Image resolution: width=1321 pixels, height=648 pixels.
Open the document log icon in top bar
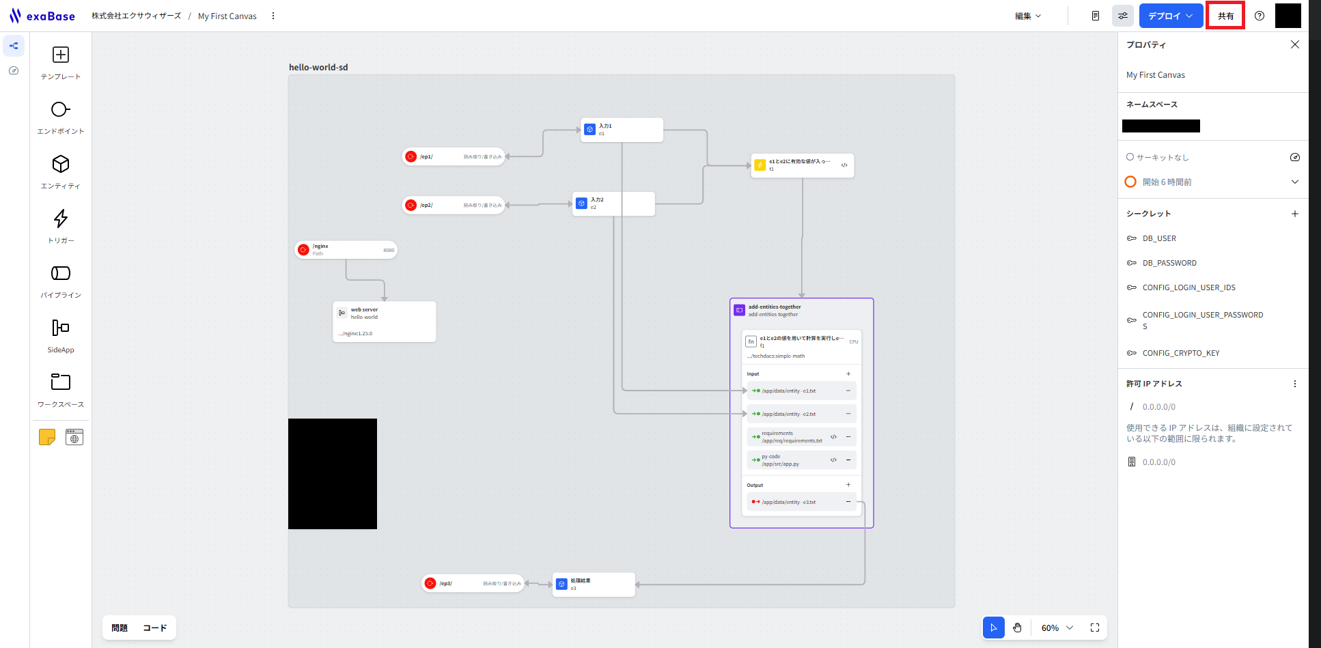point(1096,16)
